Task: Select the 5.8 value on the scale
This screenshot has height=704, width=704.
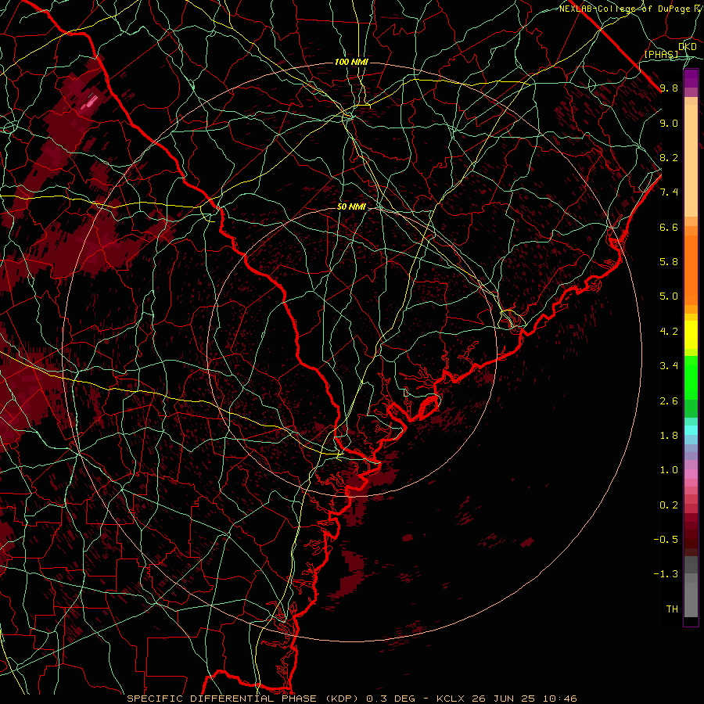Action: pyautogui.click(x=669, y=262)
